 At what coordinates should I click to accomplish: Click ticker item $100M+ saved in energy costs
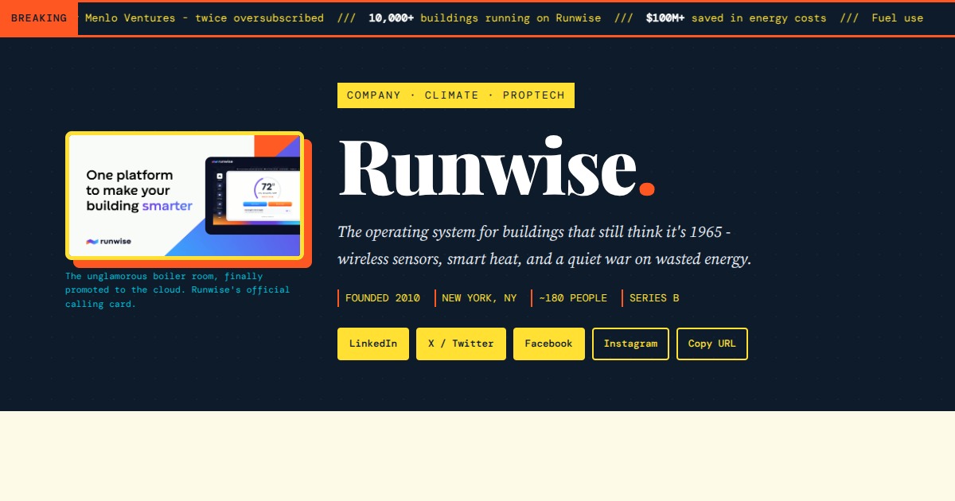coord(736,18)
